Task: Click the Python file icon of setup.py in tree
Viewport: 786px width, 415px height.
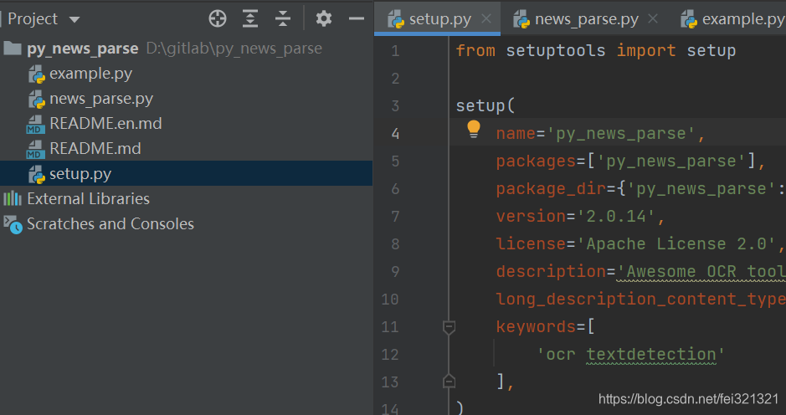Action: pos(37,174)
